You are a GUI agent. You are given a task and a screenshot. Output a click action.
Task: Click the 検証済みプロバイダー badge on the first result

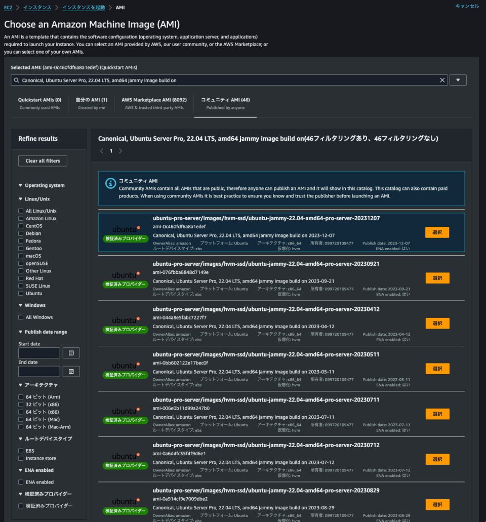click(125, 237)
